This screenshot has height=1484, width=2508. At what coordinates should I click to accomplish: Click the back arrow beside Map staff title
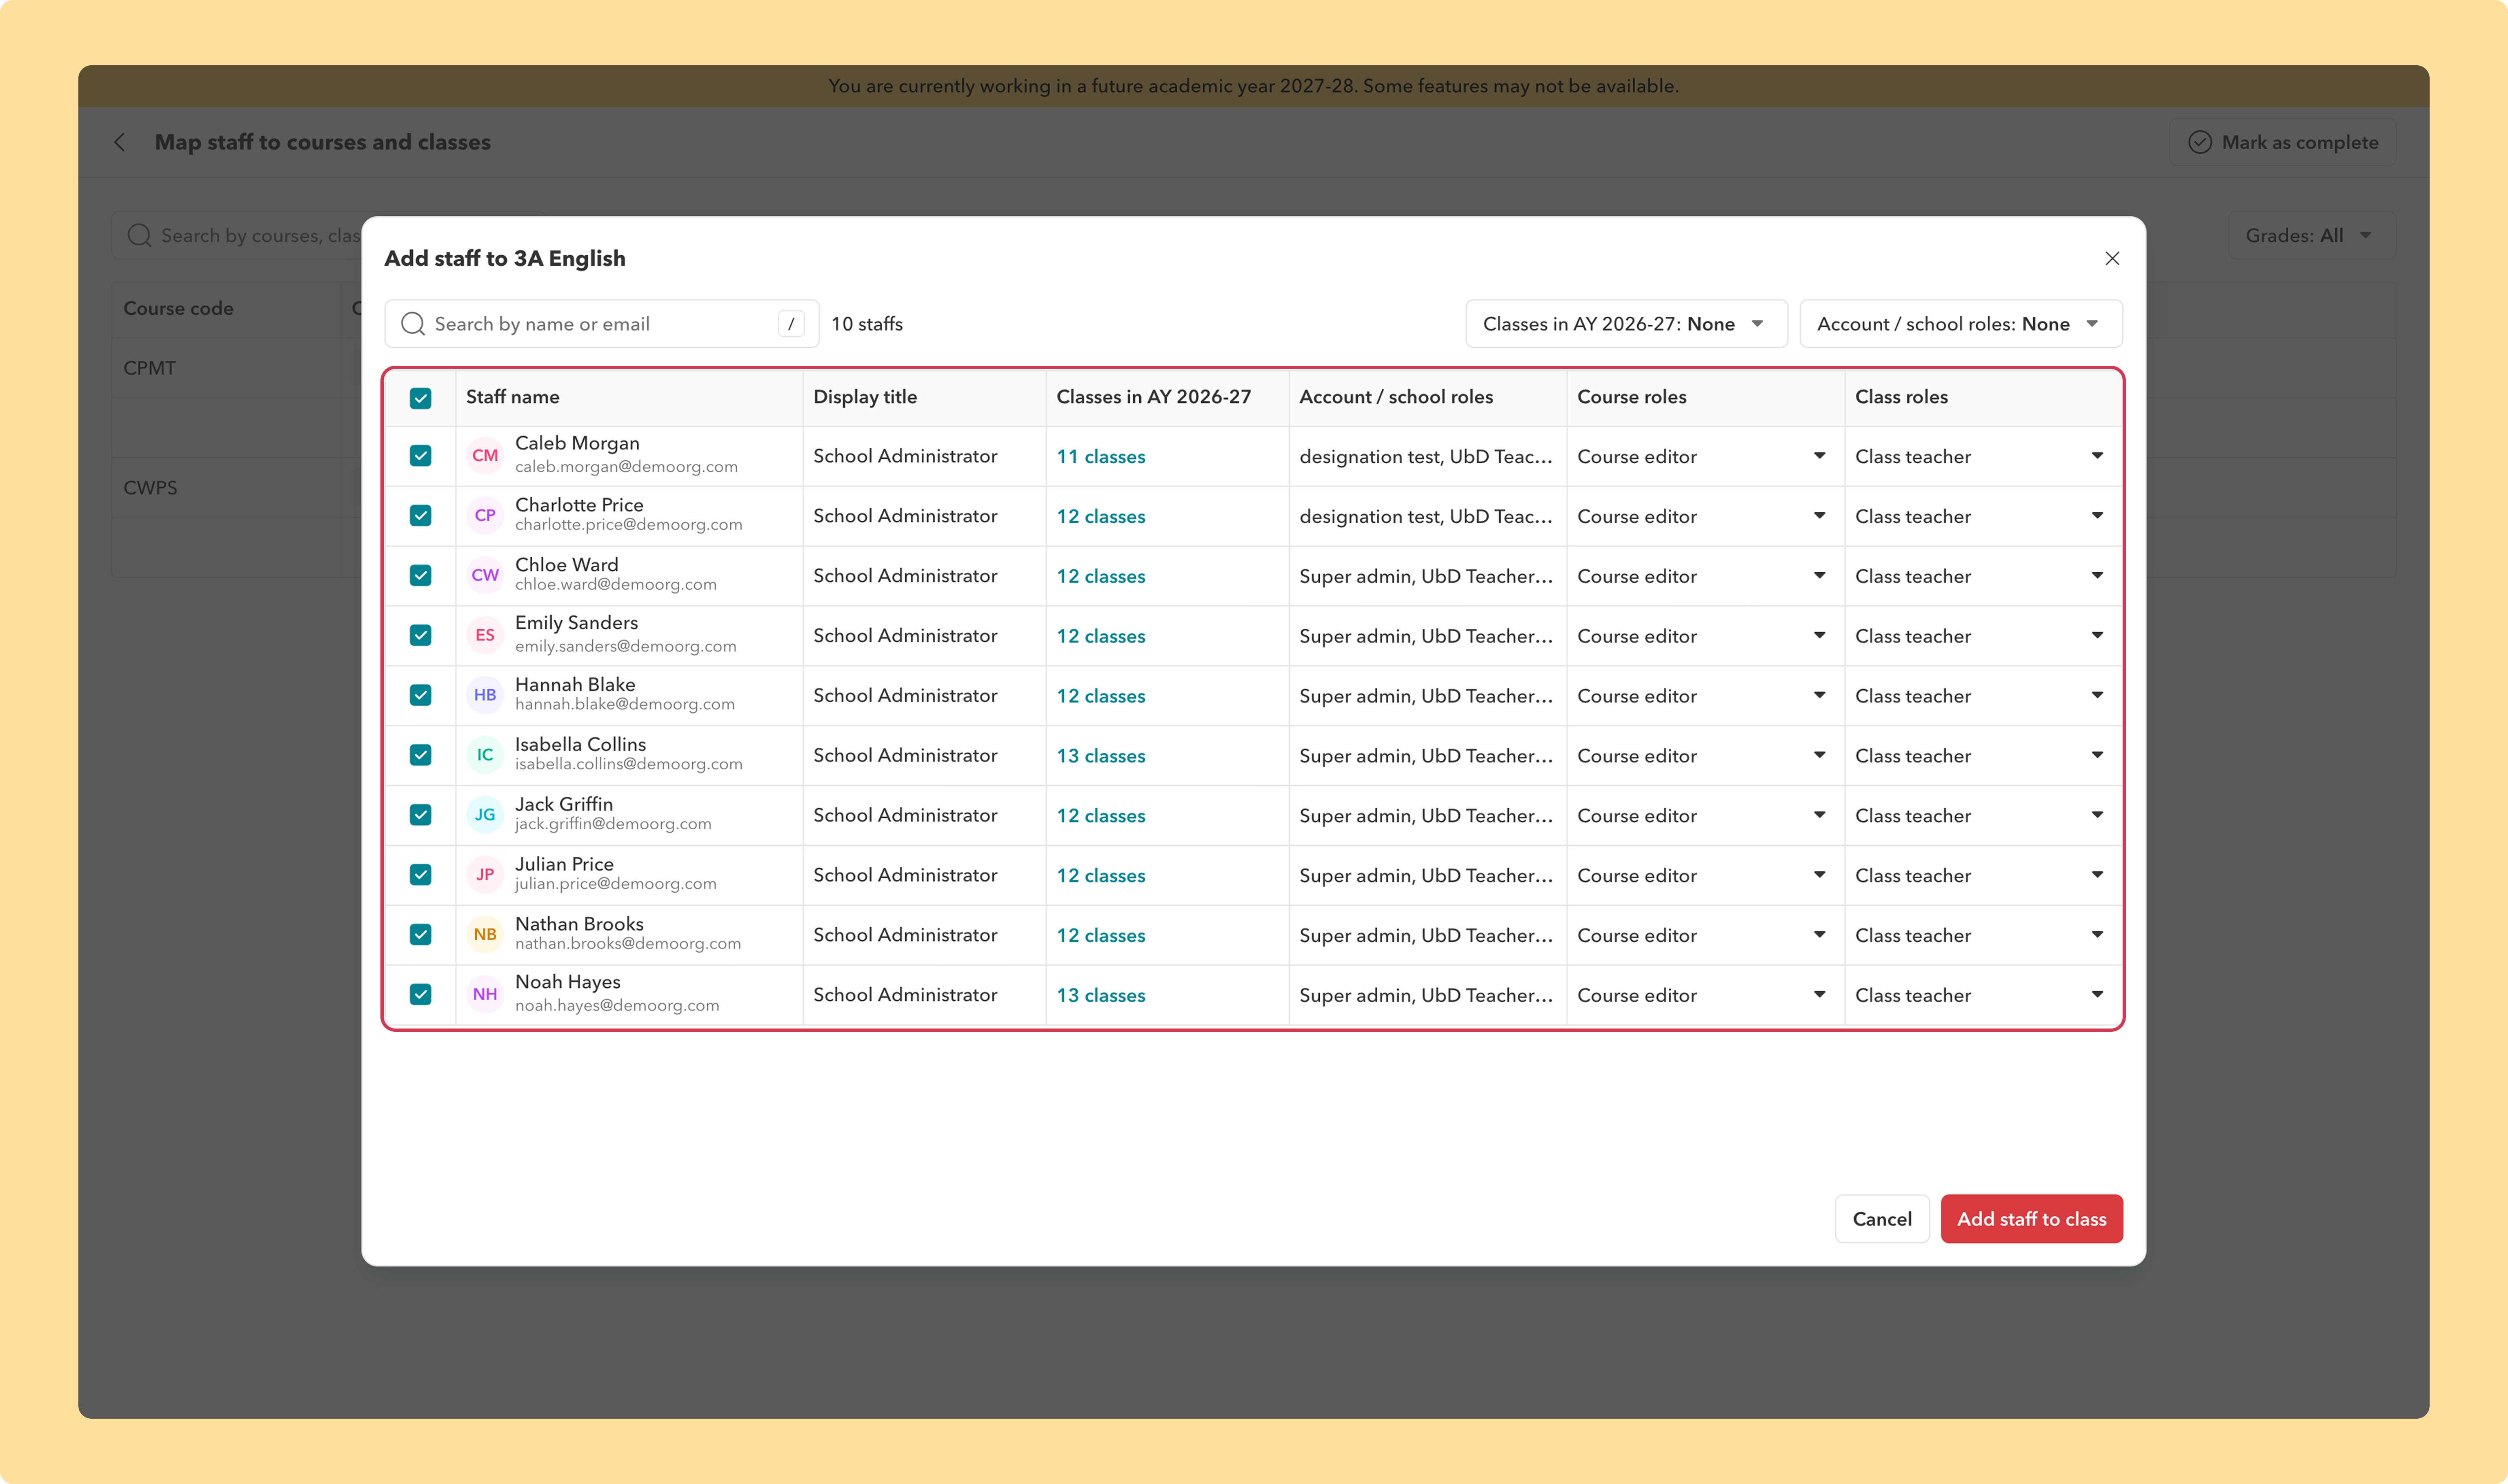[x=120, y=142]
